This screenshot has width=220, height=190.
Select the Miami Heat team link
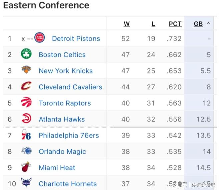(57, 168)
